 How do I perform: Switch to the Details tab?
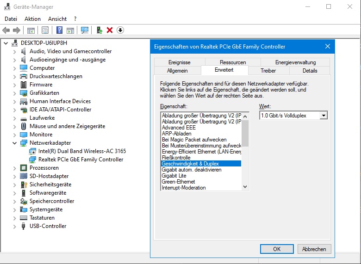click(x=310, y=71)
